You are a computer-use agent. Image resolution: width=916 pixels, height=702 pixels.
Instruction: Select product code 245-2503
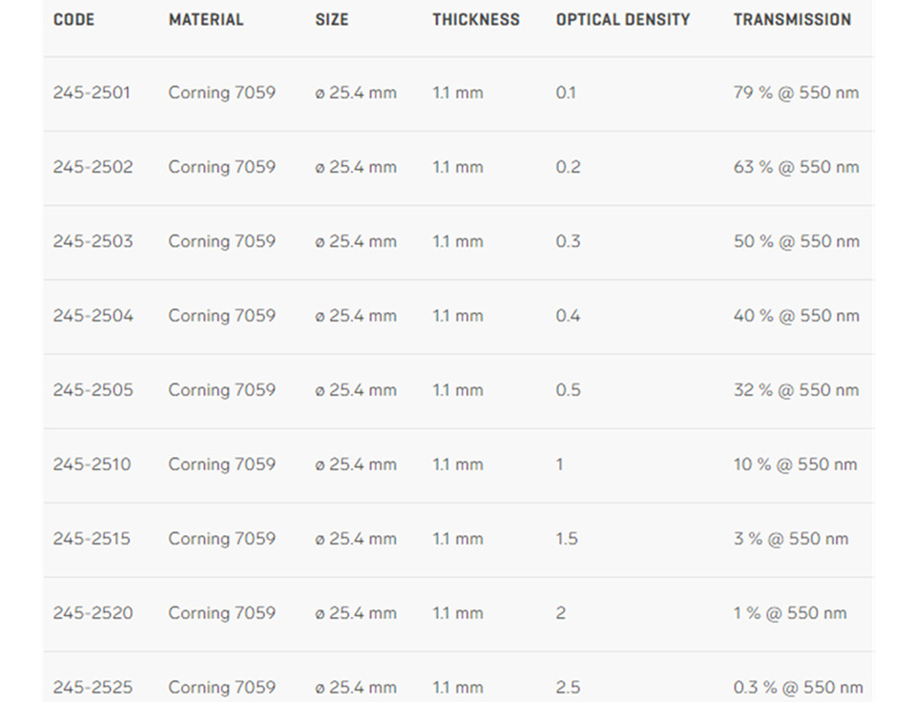pos(93,241)
